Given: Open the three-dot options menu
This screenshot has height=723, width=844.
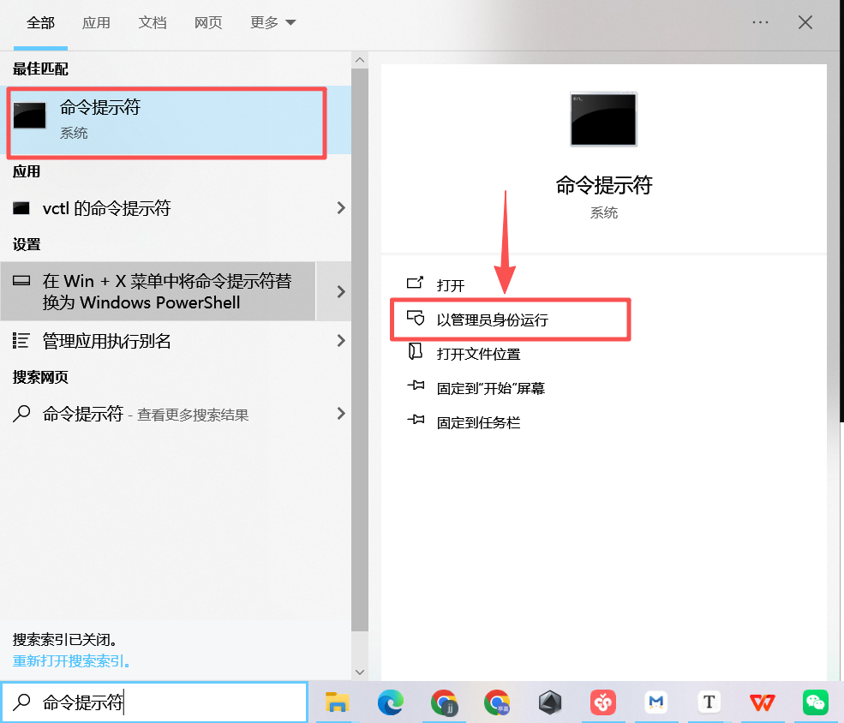Looking at the screenshot, I should 760,22.
